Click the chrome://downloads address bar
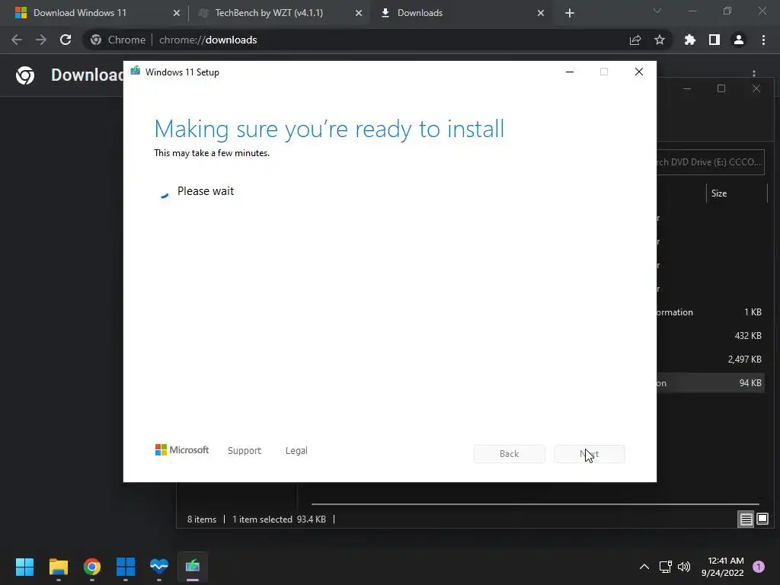This screenshot has height=585, width=780. tap(378, 40)
